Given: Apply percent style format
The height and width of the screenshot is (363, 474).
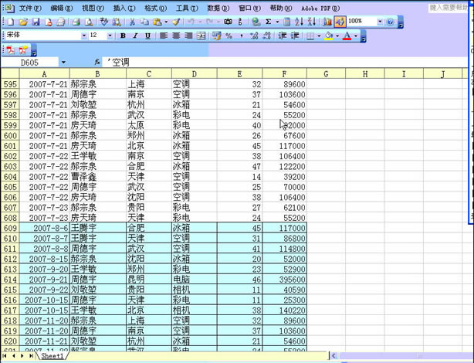Looking at the screenshot, I should [229, 36].
